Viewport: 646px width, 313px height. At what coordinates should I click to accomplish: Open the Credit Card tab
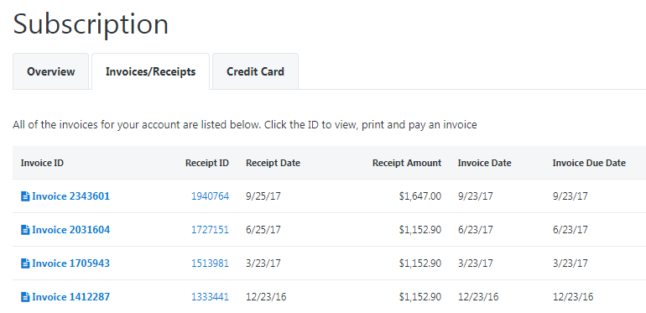[255, 71]
